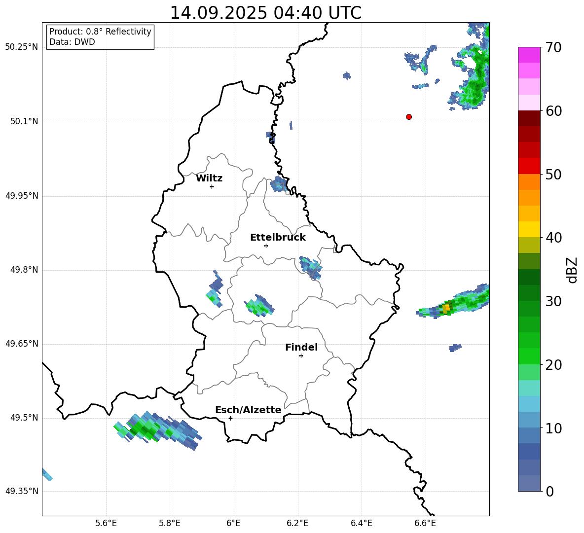This screenshot has height=533, width=584.
Task: Click colorbar tick label 70
Action: [553, 48]
